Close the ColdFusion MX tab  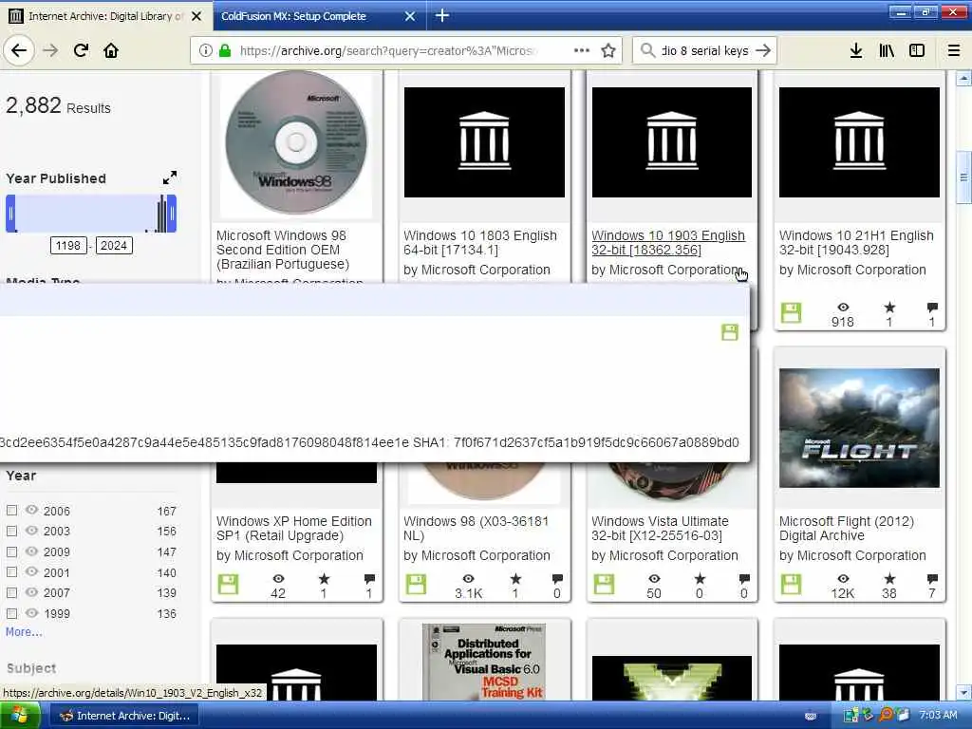(x=410, y=16)
